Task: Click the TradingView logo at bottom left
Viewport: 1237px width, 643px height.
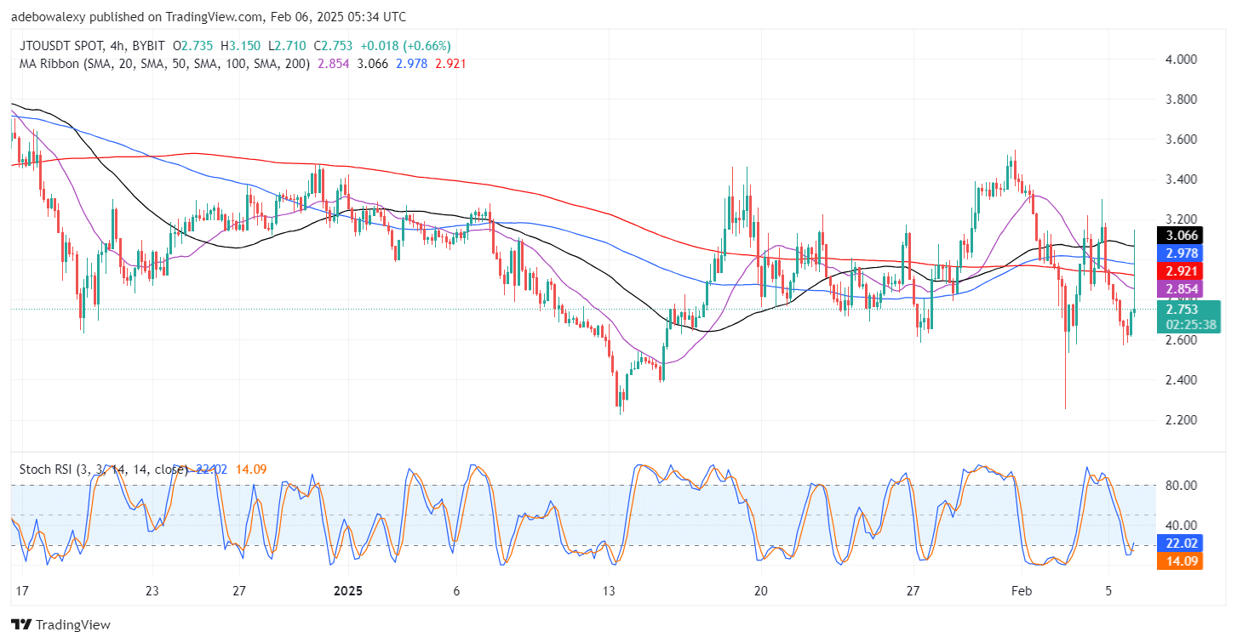Action: click(x=60, y=624)
